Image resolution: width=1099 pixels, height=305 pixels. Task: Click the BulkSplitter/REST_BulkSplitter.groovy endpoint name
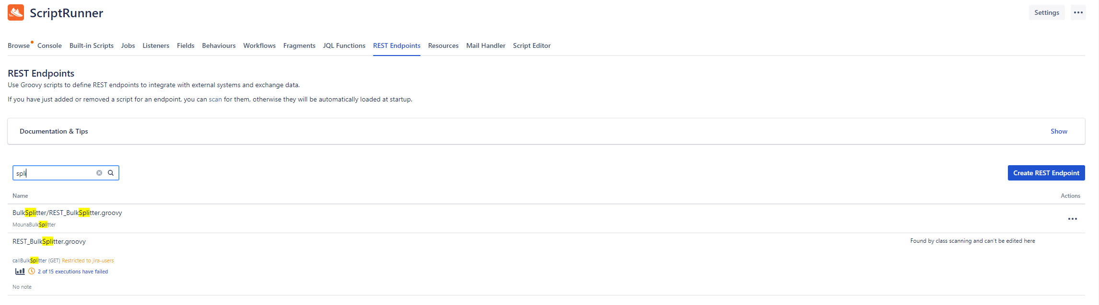pos(67,213)
